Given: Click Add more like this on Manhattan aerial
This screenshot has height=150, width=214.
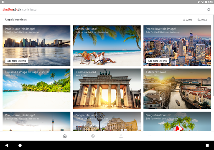Looking at the screenshot, I should (158, 61).
